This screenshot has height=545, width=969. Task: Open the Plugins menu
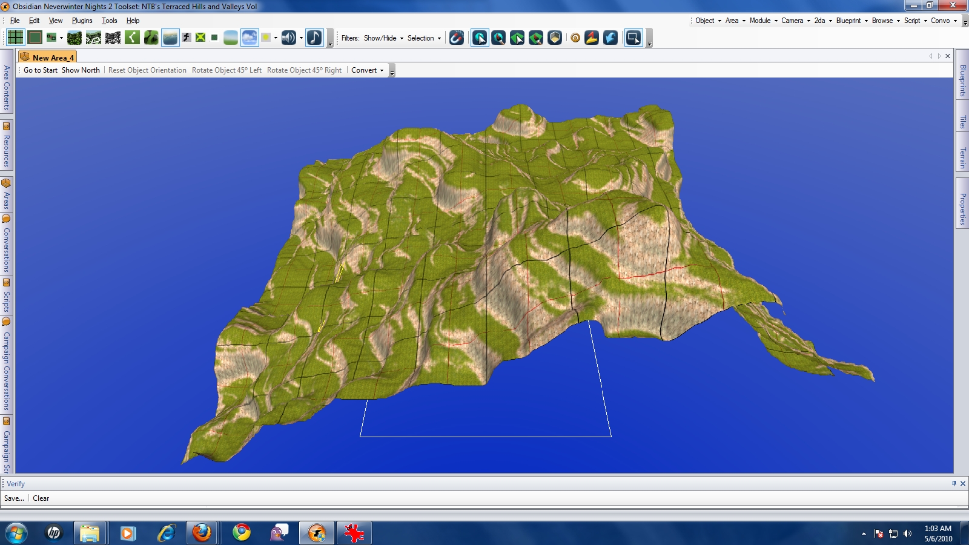click(82, 21)
